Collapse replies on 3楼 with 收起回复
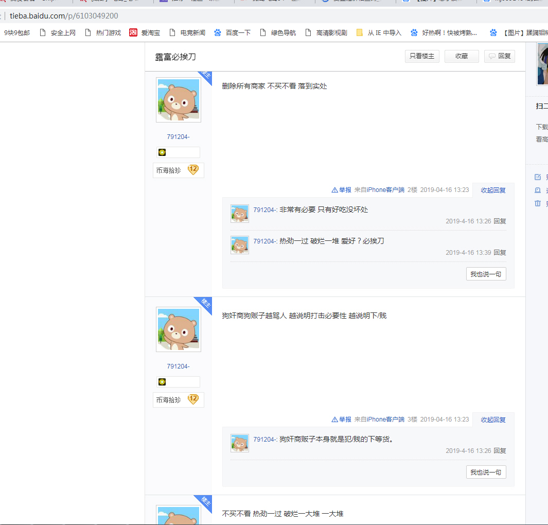Viewport: 548px width, 525px height. (493, 419)
